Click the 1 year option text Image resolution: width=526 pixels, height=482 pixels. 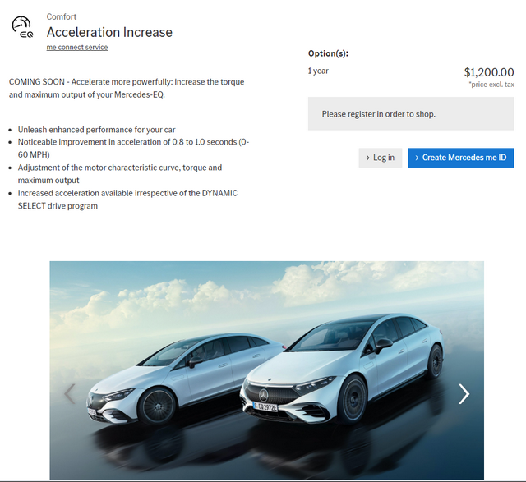pos(318,71)
